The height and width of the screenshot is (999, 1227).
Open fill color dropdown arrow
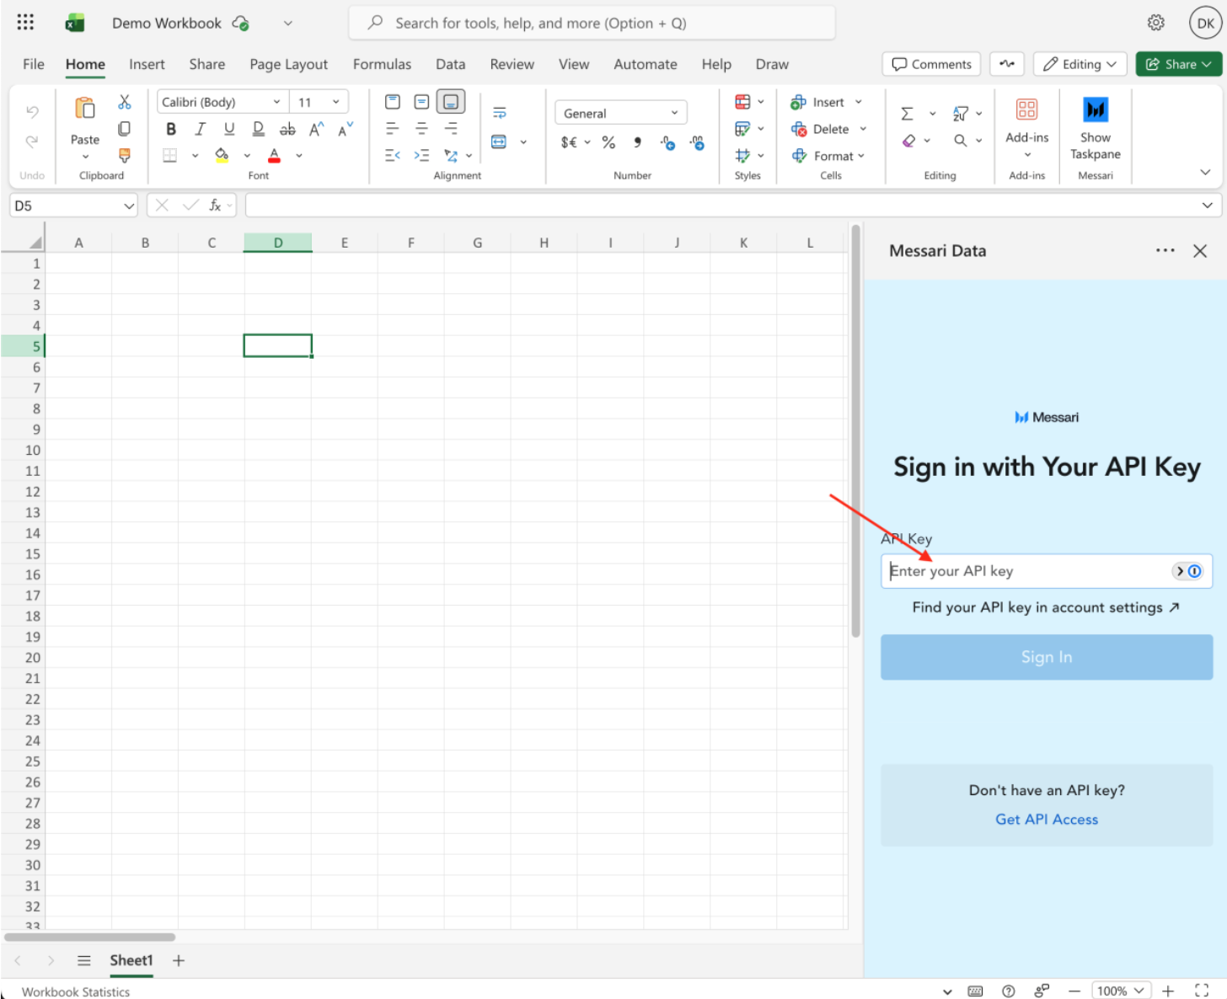coord(247,156)
